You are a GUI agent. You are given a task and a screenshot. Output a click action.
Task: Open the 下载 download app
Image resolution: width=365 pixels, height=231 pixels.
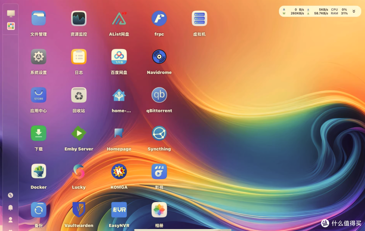tap(39, 133)
